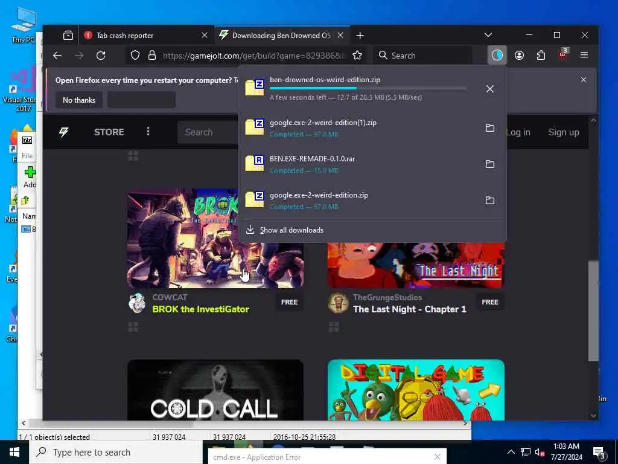This screenshot has width=618, height=464.
Task: Open google.exe-2-weird-edition(1).zip download entry
Action: click(361, 128)
